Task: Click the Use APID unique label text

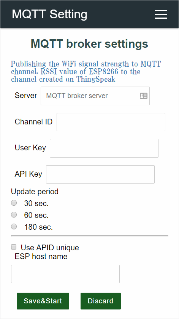Action: pos(50,248)
